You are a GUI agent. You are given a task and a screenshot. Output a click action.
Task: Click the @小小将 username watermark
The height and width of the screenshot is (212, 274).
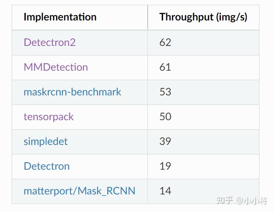(251, 200)
